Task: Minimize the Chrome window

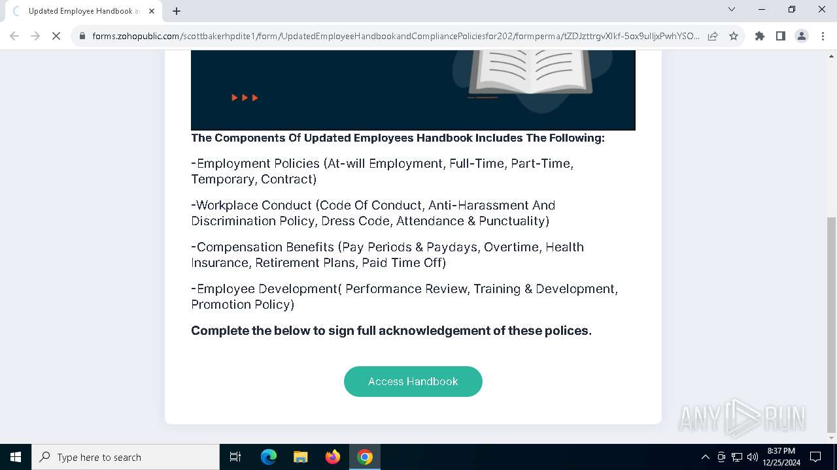Action: pyautogui.click(x=762, y=9)
